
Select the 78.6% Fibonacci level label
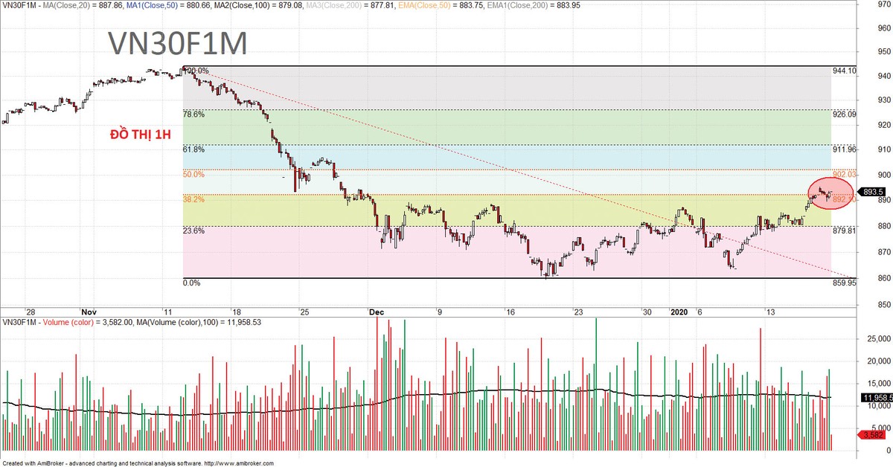(193, 115)
